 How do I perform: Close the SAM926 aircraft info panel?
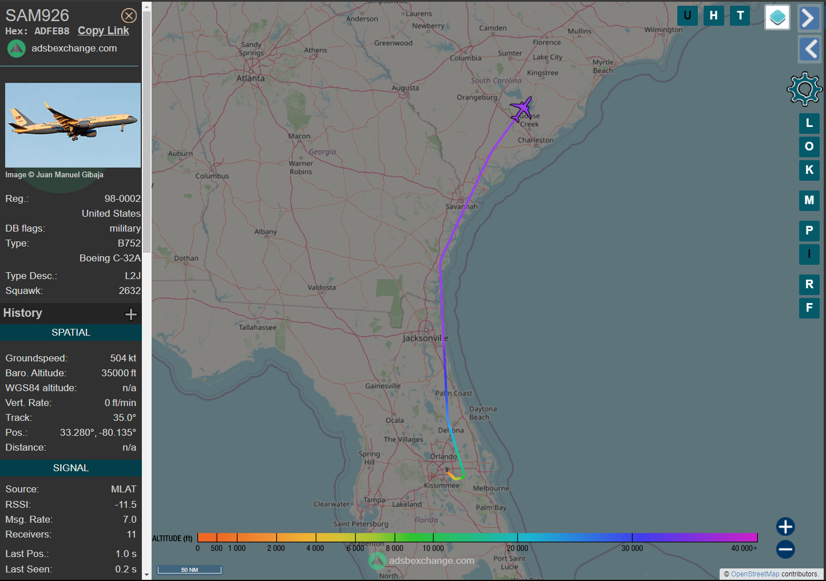coord(129,15)
